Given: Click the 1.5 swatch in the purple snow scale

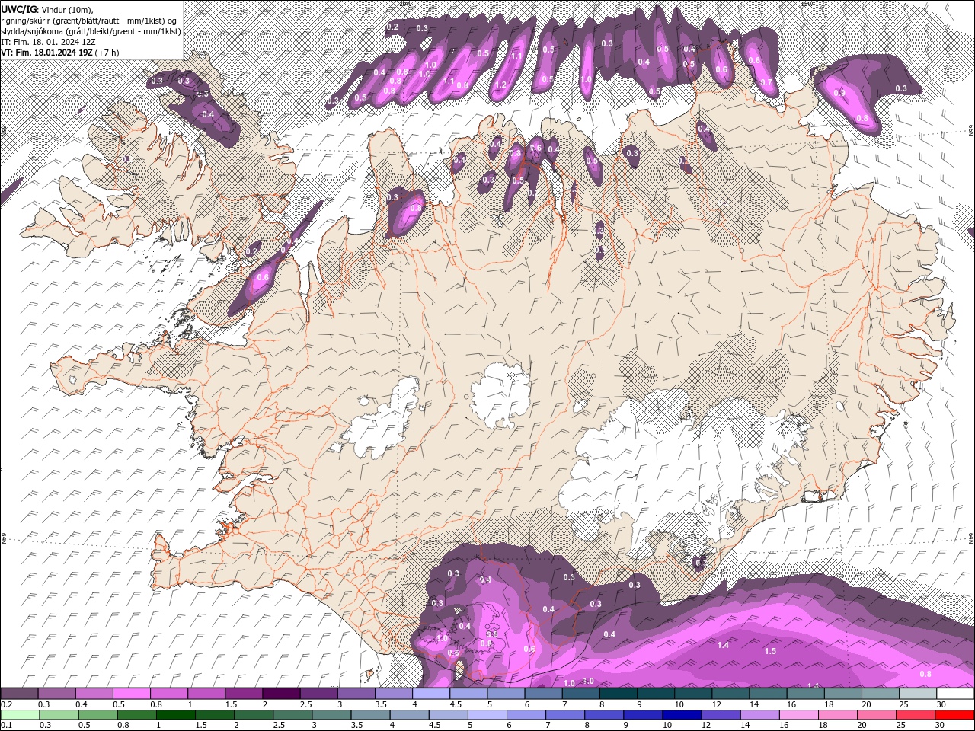Looking at the screenshot, I should coord(243,694).
